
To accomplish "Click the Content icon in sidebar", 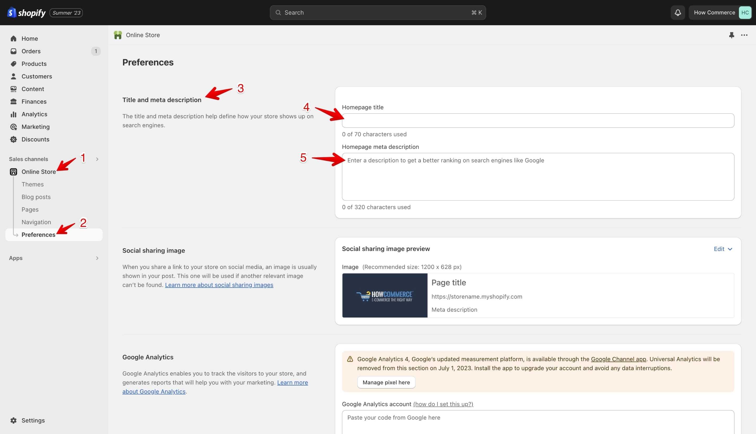I will 13,89.
